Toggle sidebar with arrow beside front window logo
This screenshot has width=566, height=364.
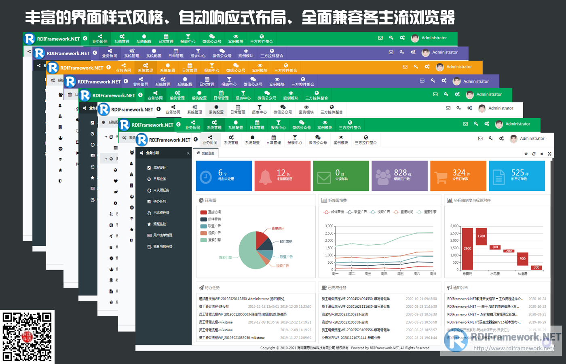(x=196, y=140)
